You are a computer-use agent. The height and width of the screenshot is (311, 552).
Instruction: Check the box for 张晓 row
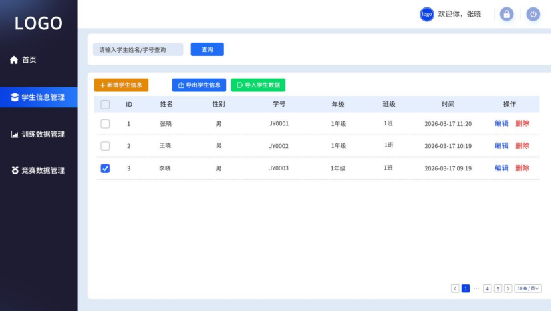click(105, 124)
